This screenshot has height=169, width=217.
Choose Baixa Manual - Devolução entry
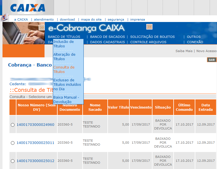pos(66,99)
